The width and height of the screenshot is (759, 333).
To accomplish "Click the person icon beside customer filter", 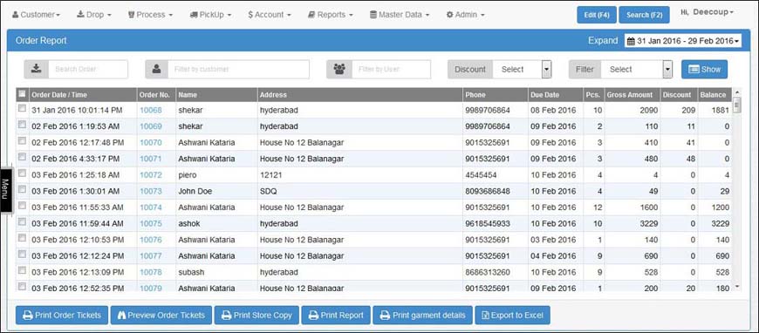I will pyautogui.click(x=156, y=69).
